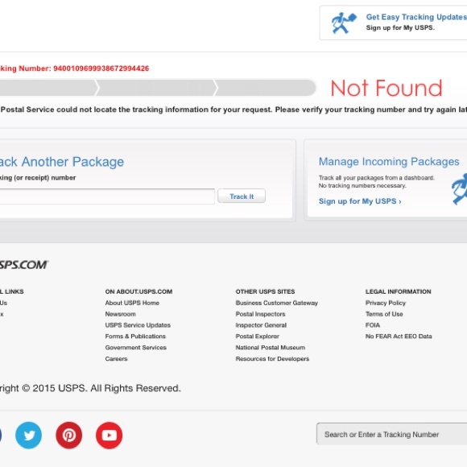This screenshot has height=467, width=467.
Task: Click the Track It button
Action: (x=242, y=196)
